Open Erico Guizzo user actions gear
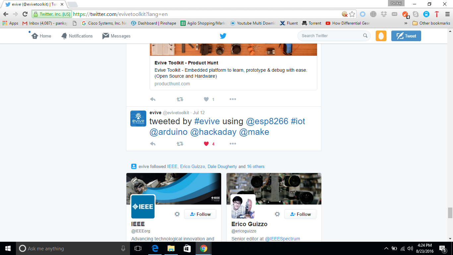Viewport: 453px width, 255px height. (x=277, y=214)
